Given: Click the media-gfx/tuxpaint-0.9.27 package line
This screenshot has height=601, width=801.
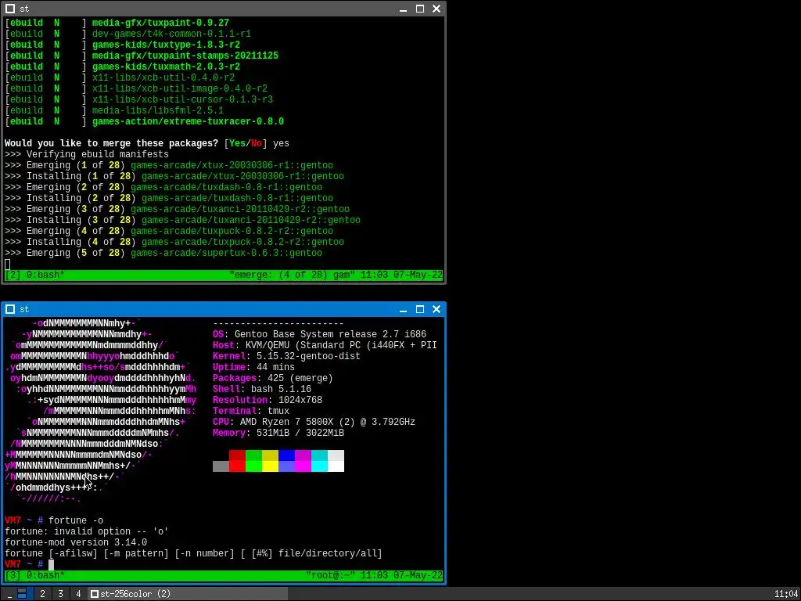Looking at the screenshot, I should coord(160,23).
